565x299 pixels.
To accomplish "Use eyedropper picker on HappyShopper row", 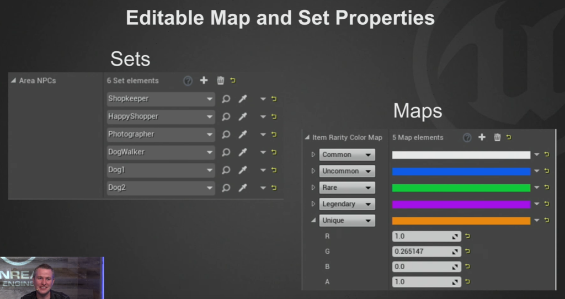I will [x=243, y=116].
